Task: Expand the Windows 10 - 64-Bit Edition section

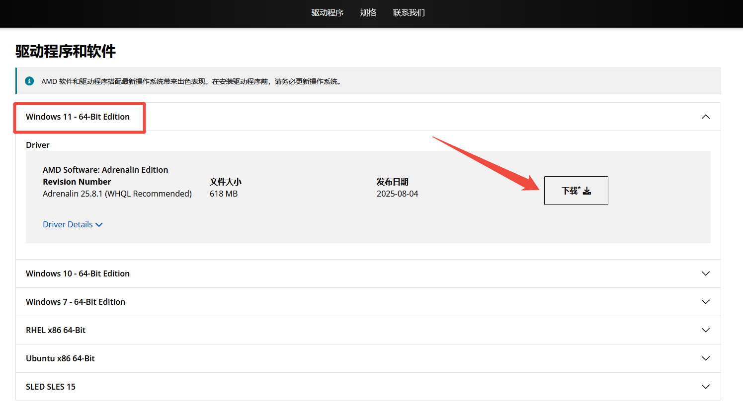Action: coord(368,273)
